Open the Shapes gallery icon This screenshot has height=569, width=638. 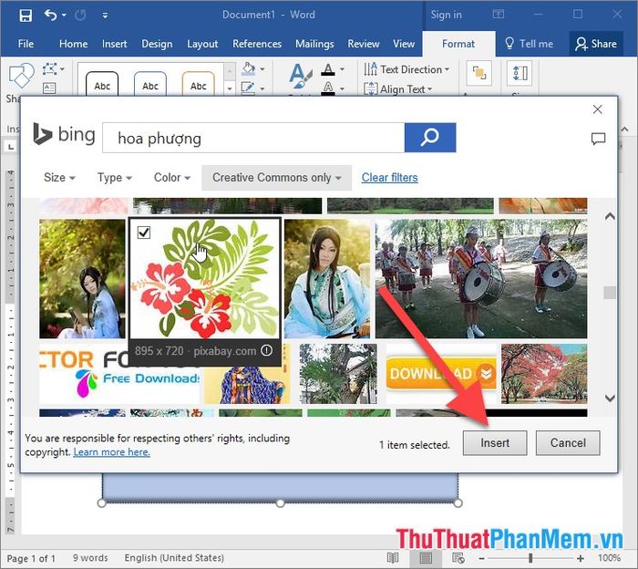[x=21, y=76]
